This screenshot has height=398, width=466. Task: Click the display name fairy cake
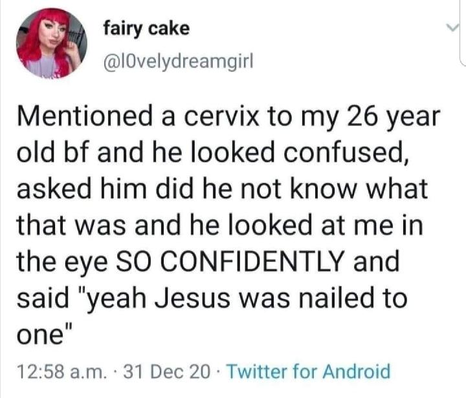pos(146,29)
